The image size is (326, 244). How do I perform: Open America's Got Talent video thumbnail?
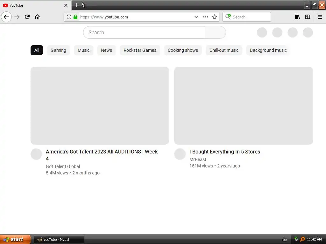click(x=100, y=105)
